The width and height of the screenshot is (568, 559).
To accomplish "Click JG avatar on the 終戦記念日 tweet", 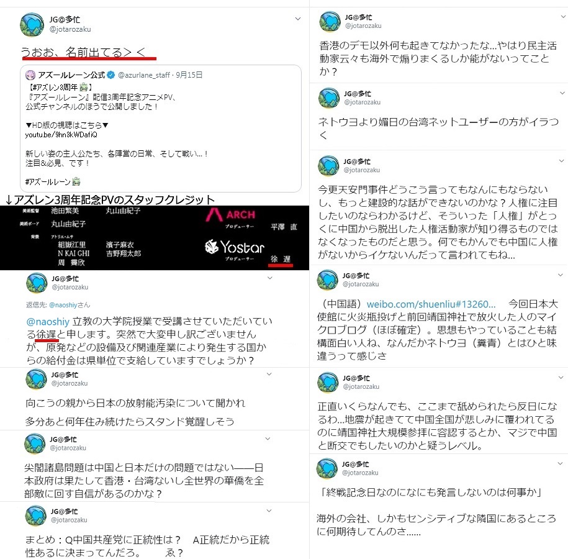I will 327,468.
